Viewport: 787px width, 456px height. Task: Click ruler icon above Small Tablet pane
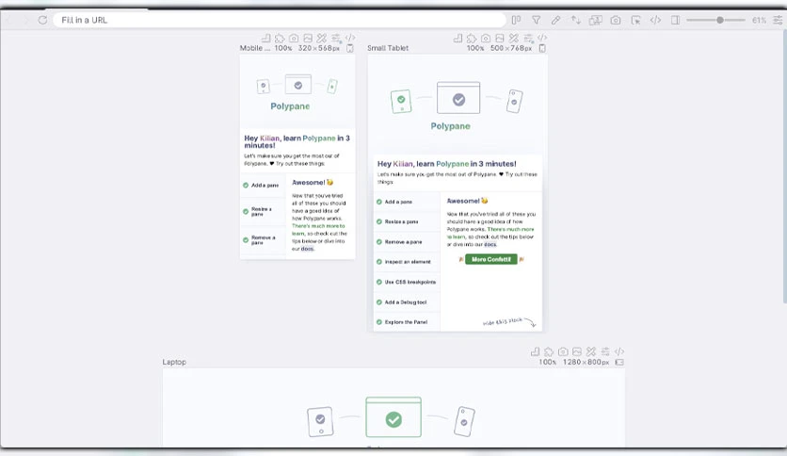click(458, 38)
